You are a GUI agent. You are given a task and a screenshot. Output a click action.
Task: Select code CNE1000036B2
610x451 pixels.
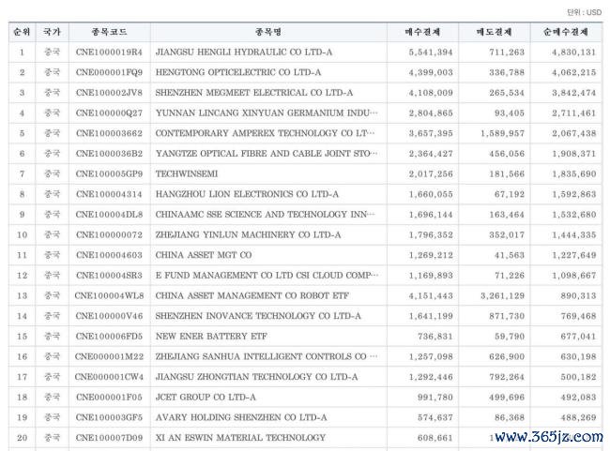109,154
